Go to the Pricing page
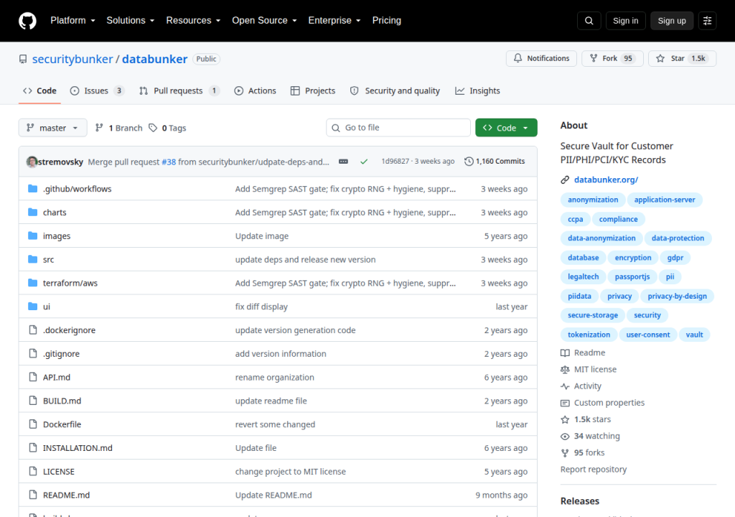 387,21
